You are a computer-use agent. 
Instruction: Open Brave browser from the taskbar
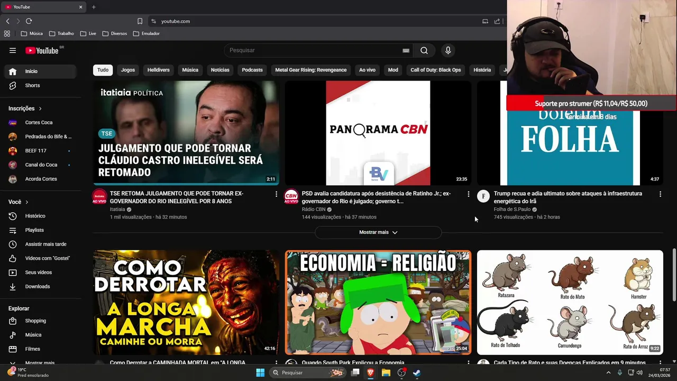(x=371, y=373)
